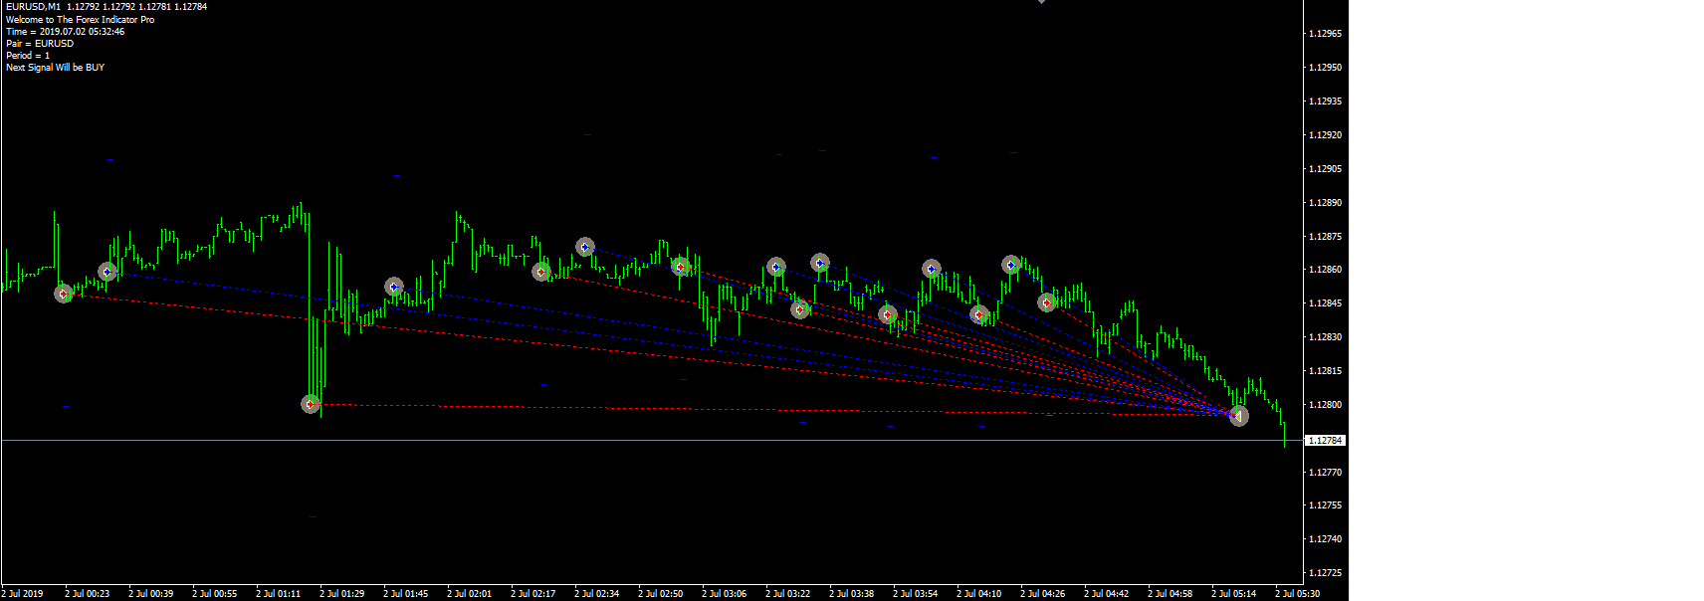Select the first blue arrow marker on the left
Image resolution: width=1704 pixels, height=601 pixels.
[107, 272]
